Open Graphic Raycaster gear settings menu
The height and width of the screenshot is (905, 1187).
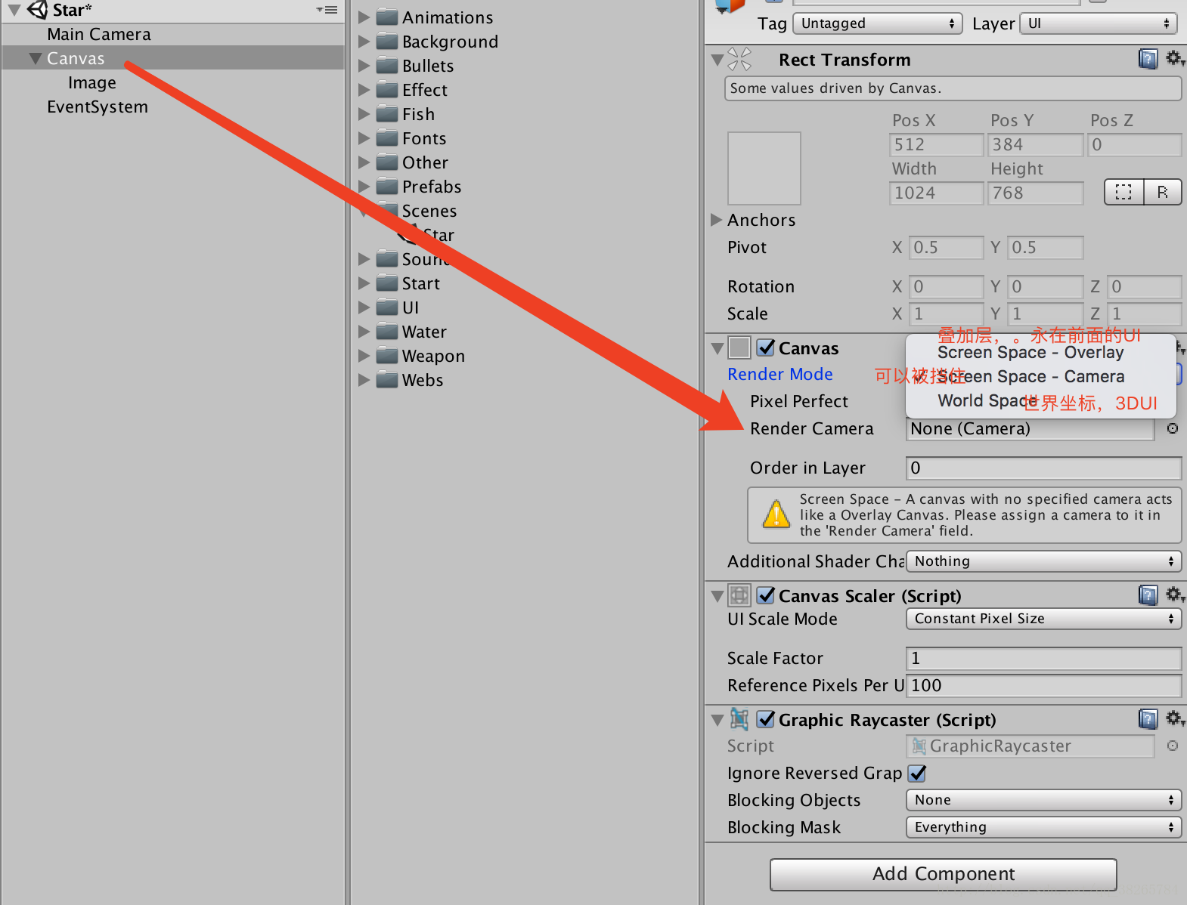[1175, 718]
